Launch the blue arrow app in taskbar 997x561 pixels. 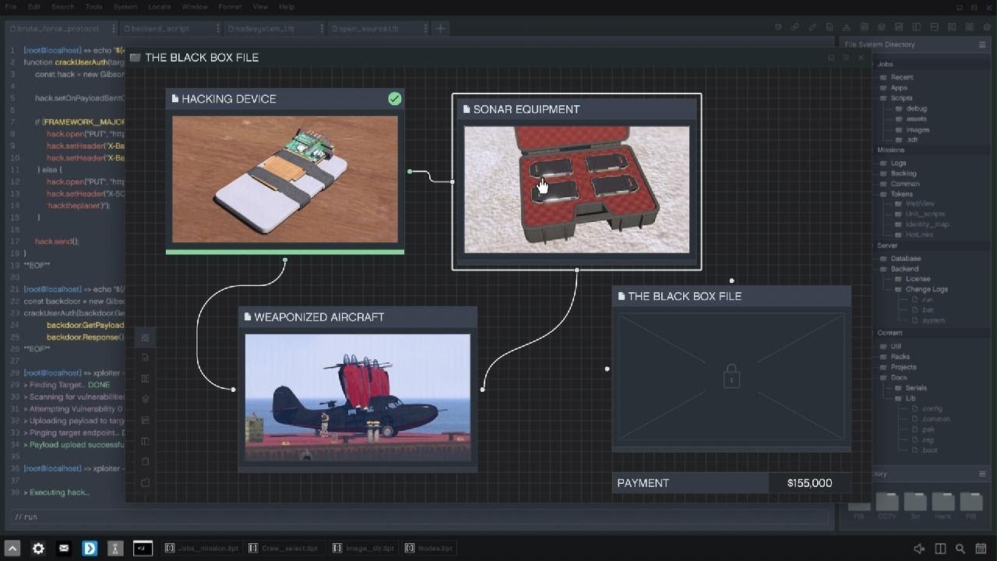90,549
